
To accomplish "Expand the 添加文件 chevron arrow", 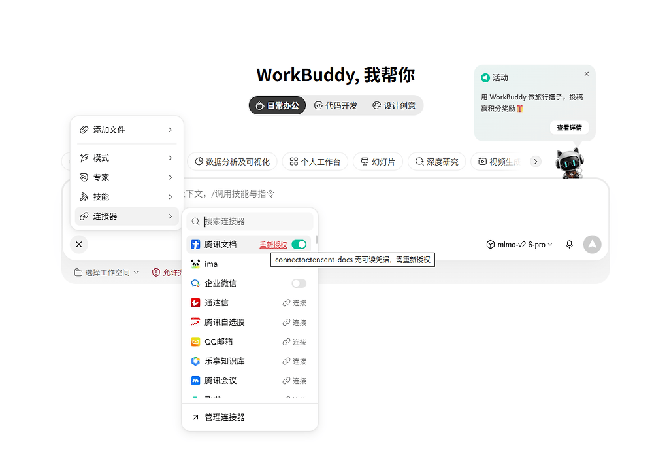I will click(x=171, y=130).
